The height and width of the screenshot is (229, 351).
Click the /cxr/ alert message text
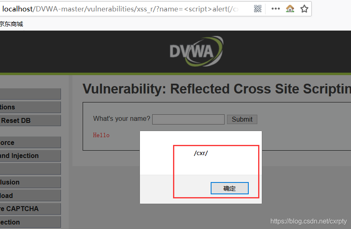click(x=201, y=153)
